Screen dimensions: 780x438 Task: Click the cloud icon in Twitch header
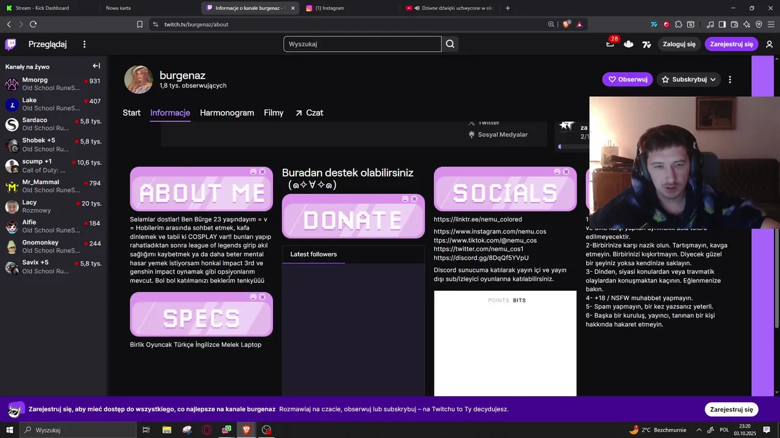[x=629, y=44]
